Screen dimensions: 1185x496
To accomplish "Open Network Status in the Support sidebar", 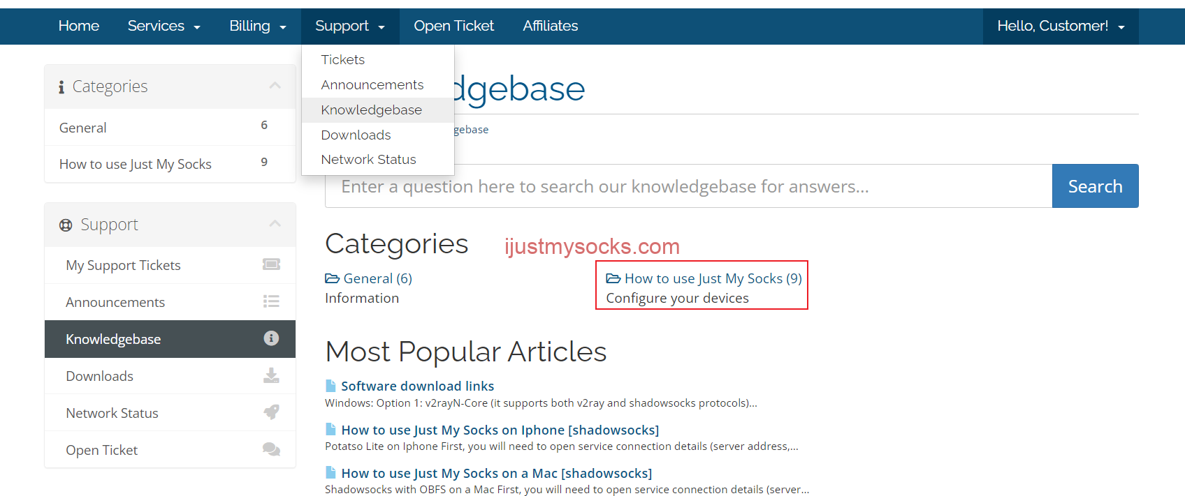I will click(x=170, y=413).
